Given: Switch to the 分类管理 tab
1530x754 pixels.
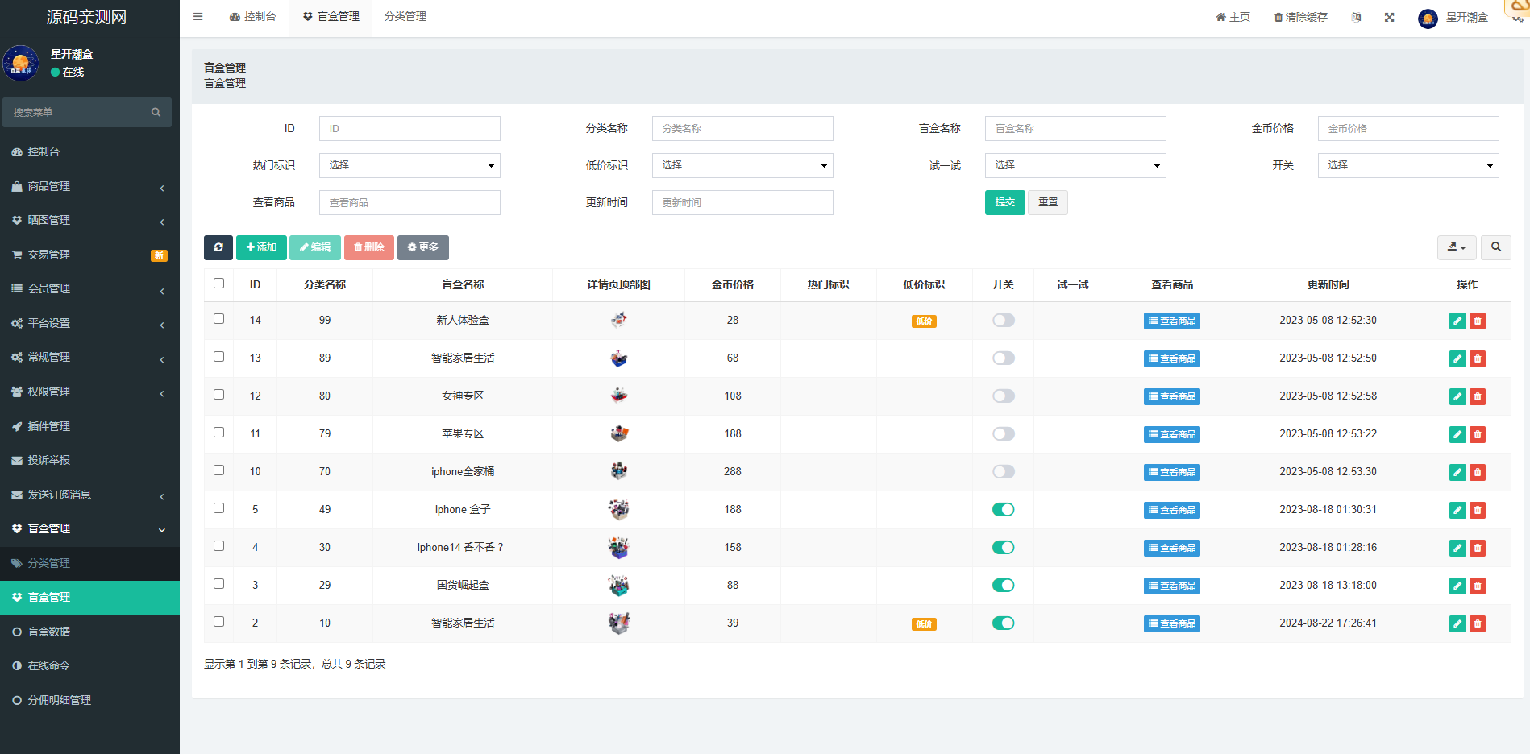Looking at the screenshot, I should [405, 17].
